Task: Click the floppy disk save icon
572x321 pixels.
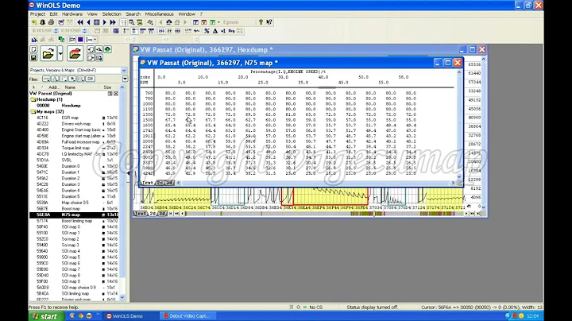Action: pos(33,58)
